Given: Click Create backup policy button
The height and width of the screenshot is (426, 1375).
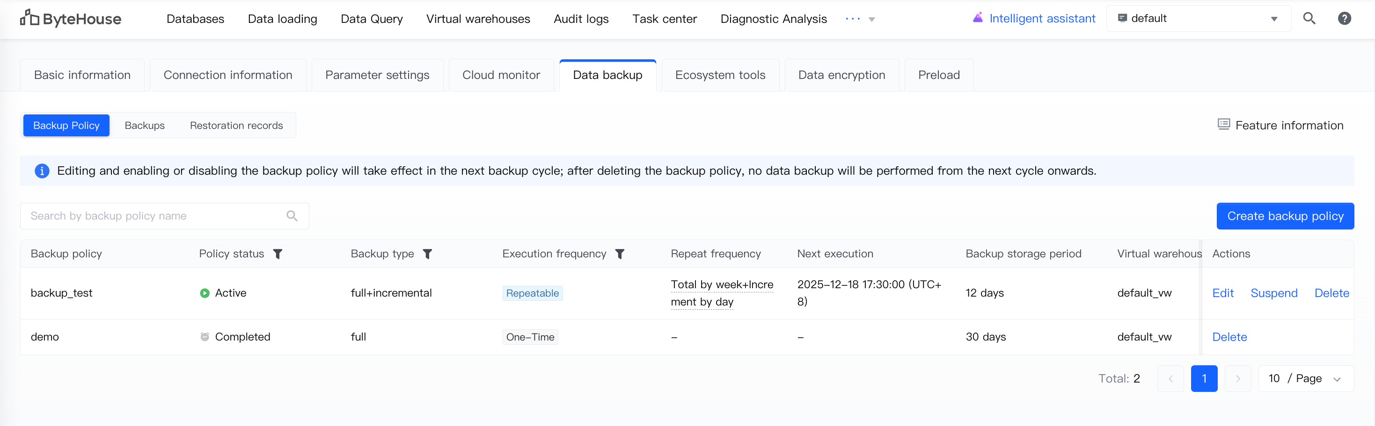Looking at the screenshot, I should (1285, 216).
